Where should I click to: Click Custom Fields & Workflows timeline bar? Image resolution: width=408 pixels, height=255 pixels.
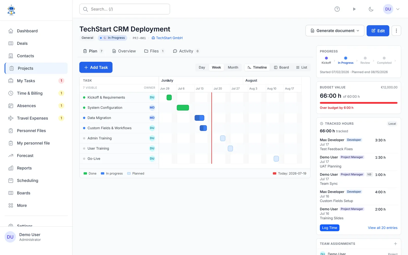(203, 128)
